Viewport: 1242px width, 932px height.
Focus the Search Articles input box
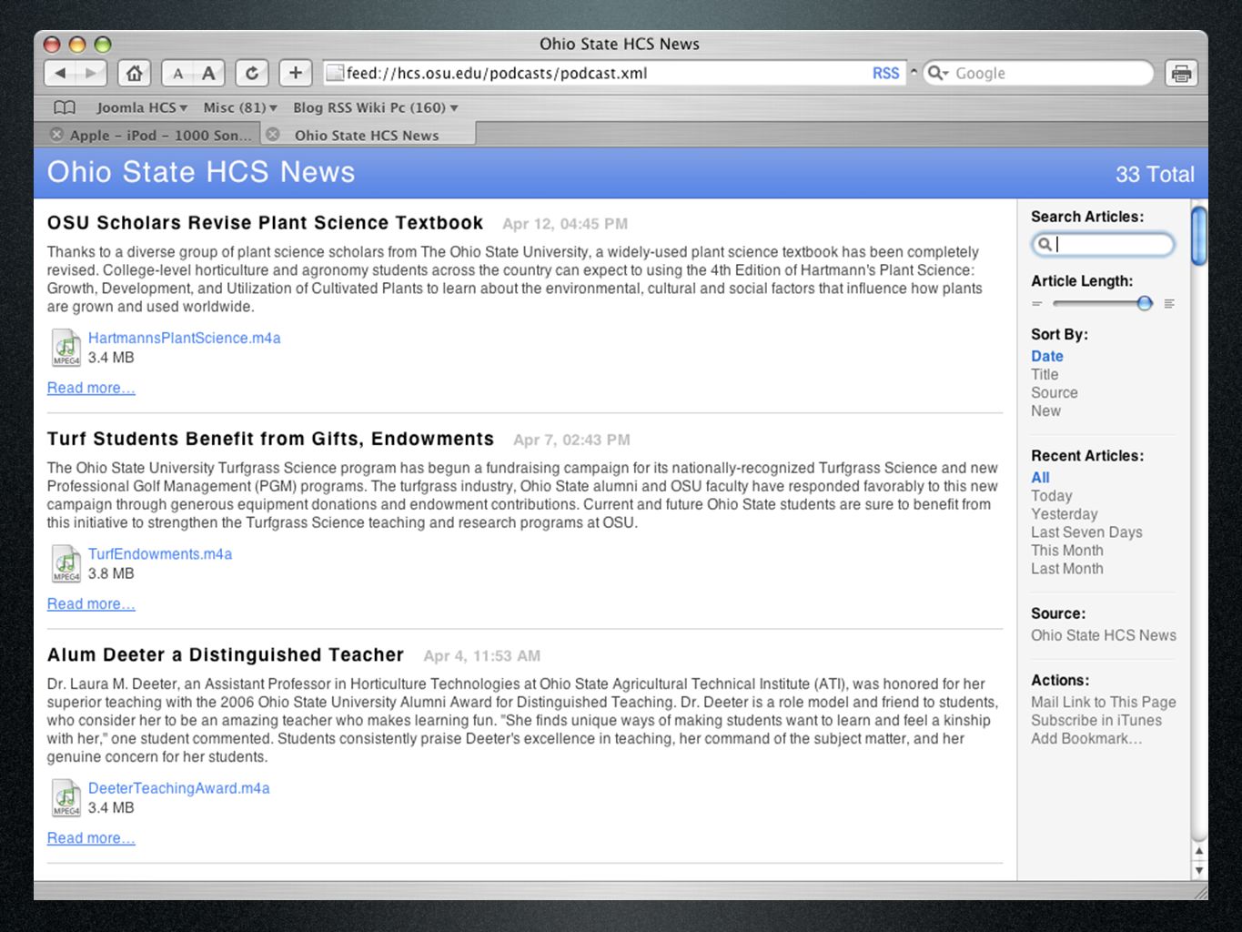(1103, 244)
